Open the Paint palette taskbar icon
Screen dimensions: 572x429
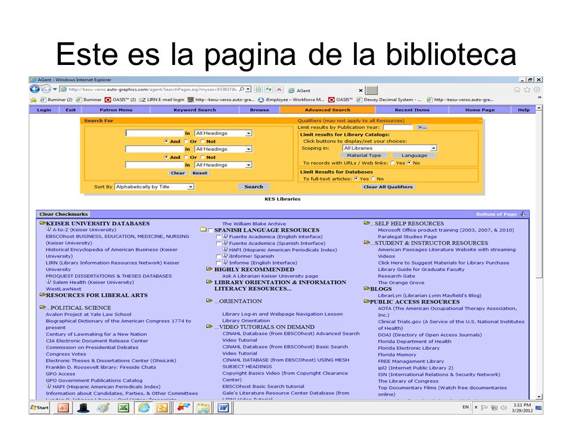coord(103,408)
